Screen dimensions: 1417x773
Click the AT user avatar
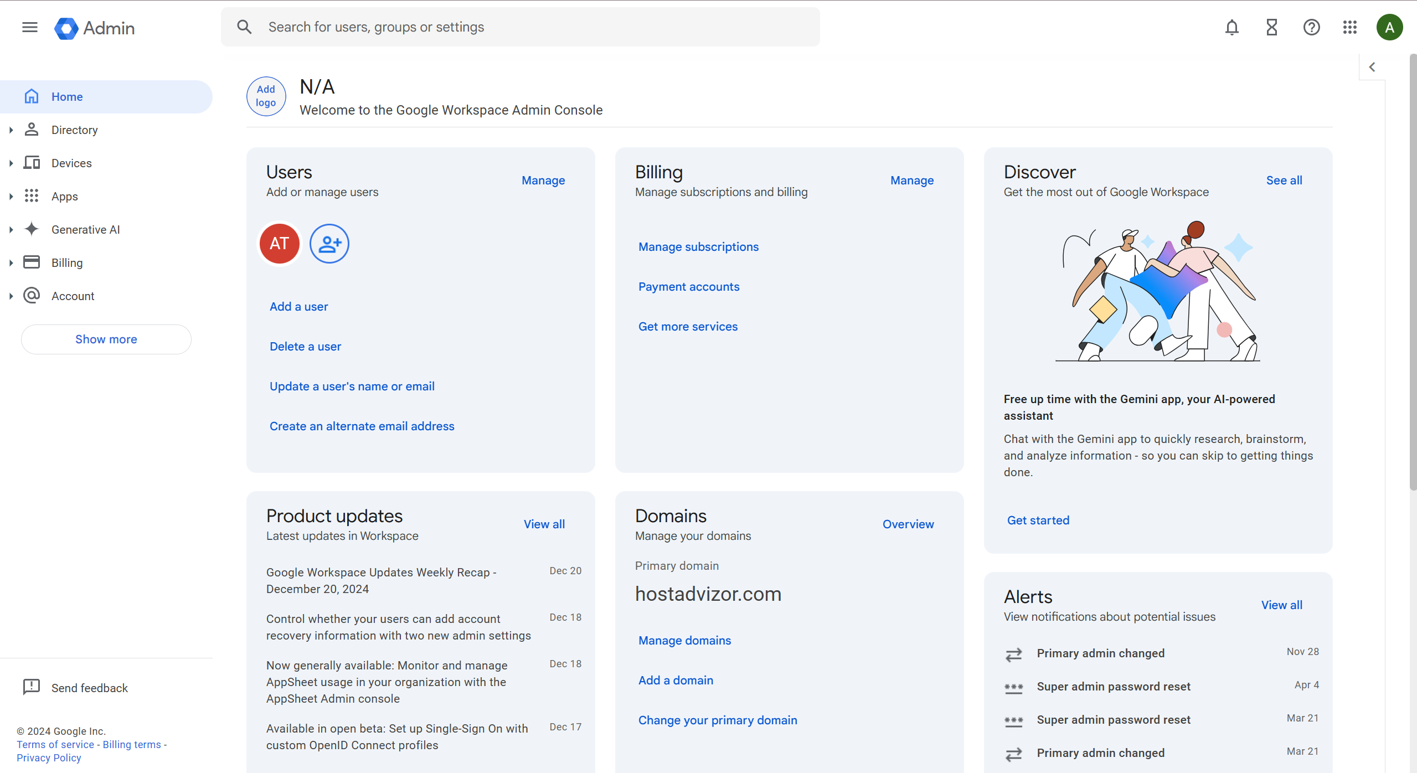(x=280, y=244)
